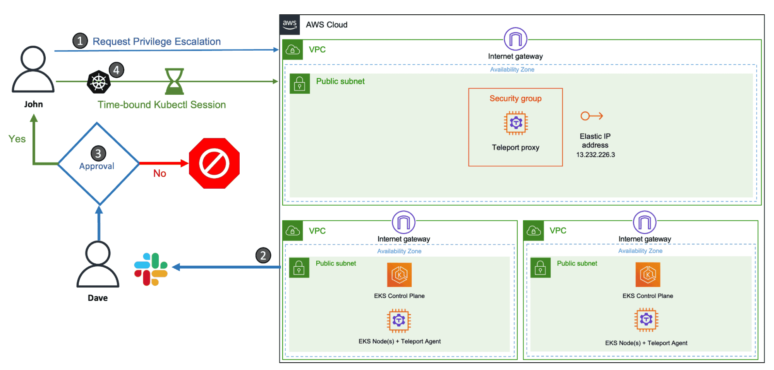Click the top 'Public subnet' label
Screen dimensions: 774x370
pyautogui.click(x=340, y=81)
